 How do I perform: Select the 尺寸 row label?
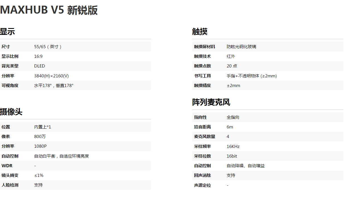click(x=6, y=47)
